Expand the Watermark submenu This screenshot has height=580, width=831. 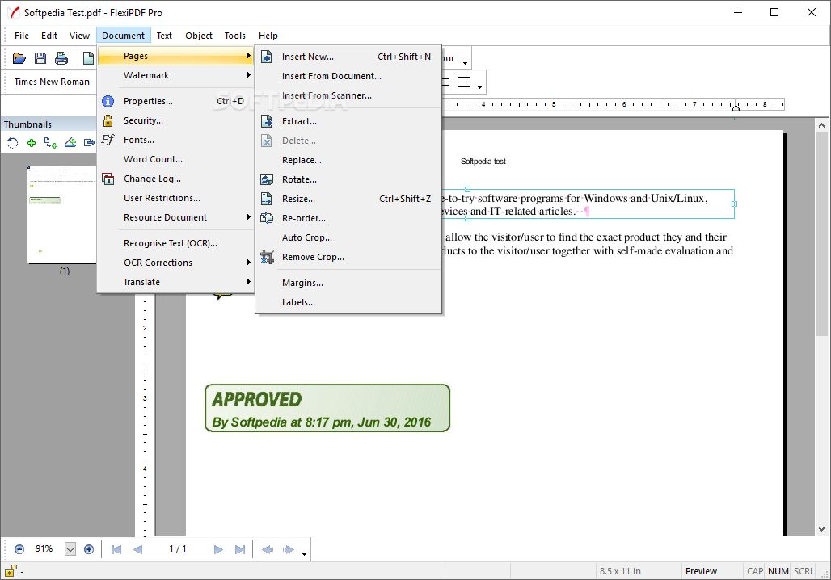pos(176,75)
